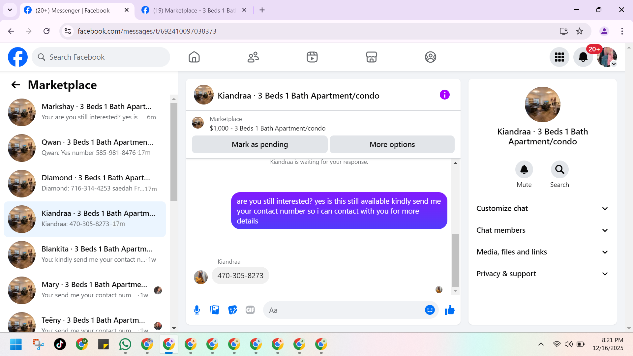
Task: Open the $1,000 Marketplace listing link
Action: 267,128
